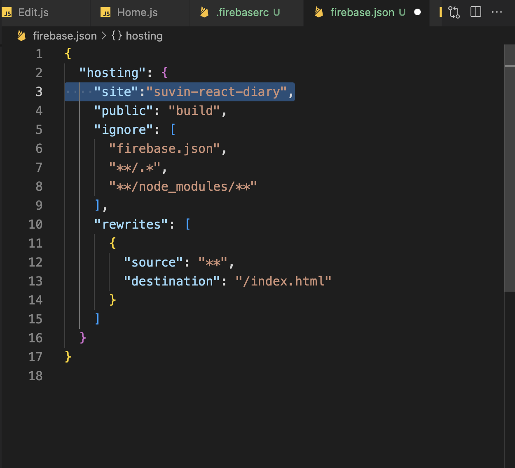The height and width of the screenshot is (468, 515).
Task: Click the Firebase icon on .firebaserc tab
Action: 204,12
